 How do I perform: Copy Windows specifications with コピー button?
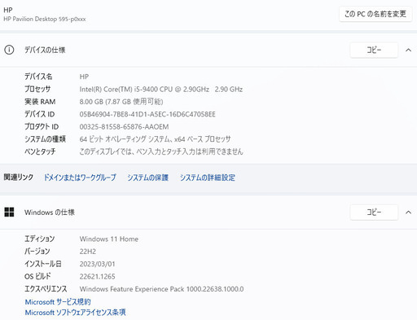(374, 212)
